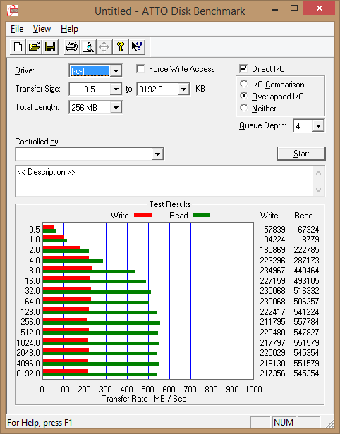Screen dimensions: 340x434
Task: Click the Start button
Action: pos(301,154)
